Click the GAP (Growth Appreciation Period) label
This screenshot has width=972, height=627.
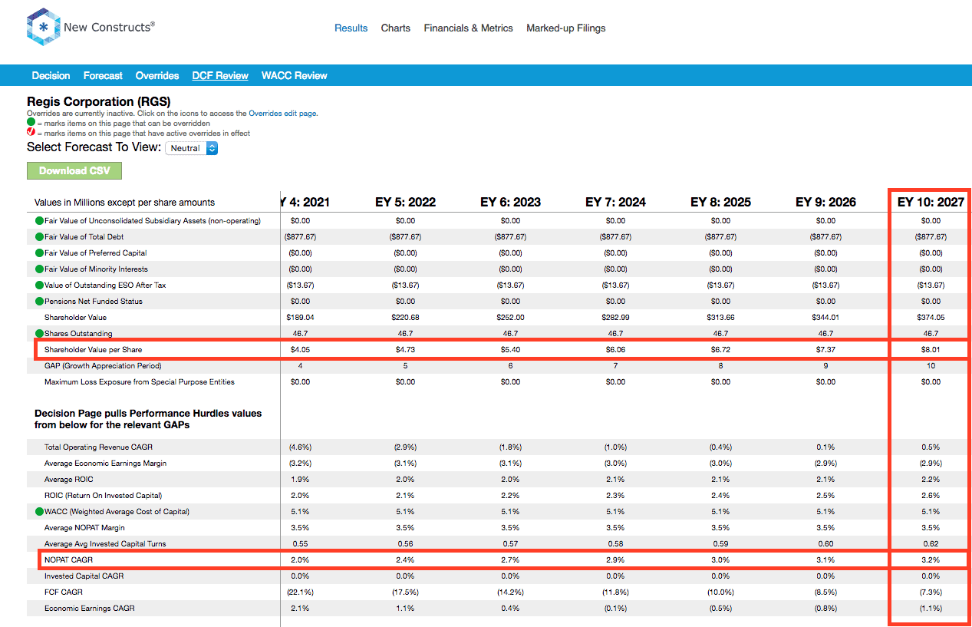103,366
